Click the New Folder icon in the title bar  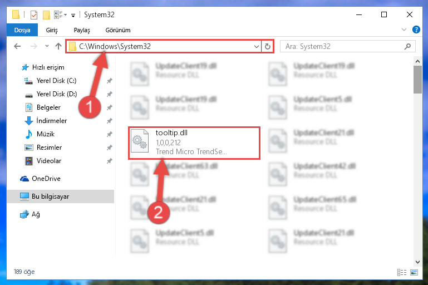tap(46, 14)
